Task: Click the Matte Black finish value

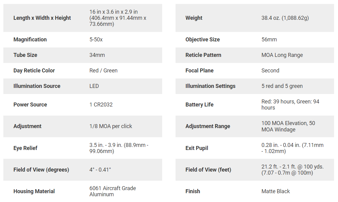Action: click(276, 191)
